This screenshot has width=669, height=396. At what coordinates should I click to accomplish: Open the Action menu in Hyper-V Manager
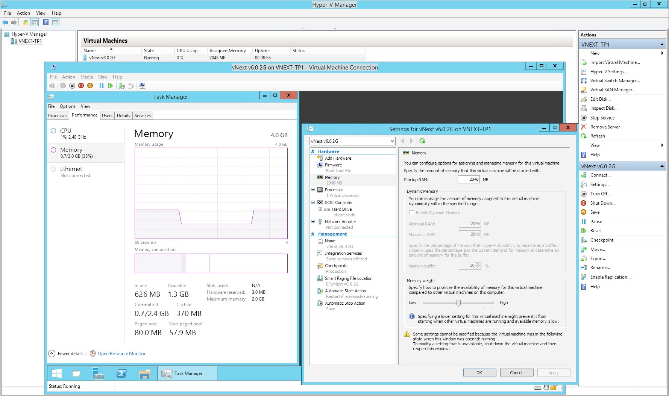(x=23, y=13)
